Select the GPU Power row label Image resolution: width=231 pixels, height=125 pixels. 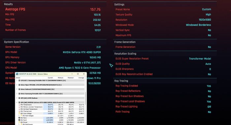click(24, 122)
